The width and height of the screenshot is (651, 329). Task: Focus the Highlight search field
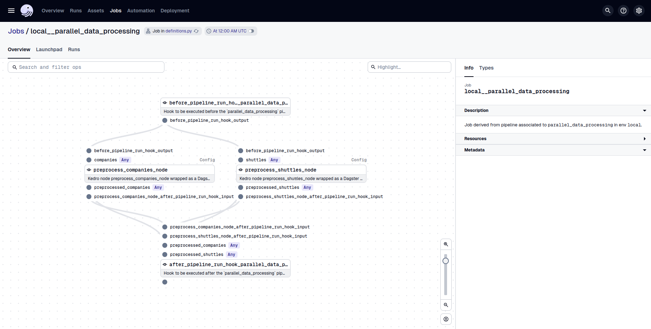[x=409, y=67]
